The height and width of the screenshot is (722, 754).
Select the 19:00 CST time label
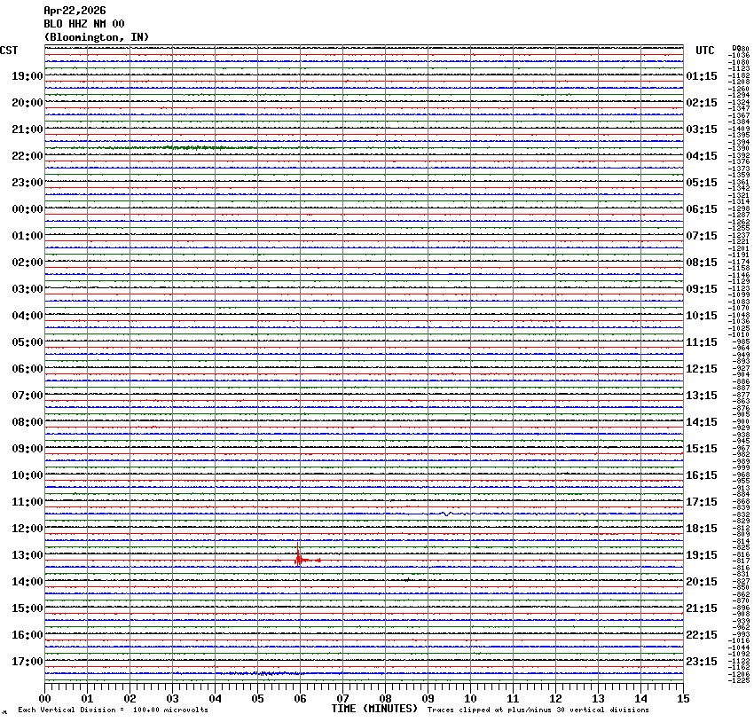point(27,76)
